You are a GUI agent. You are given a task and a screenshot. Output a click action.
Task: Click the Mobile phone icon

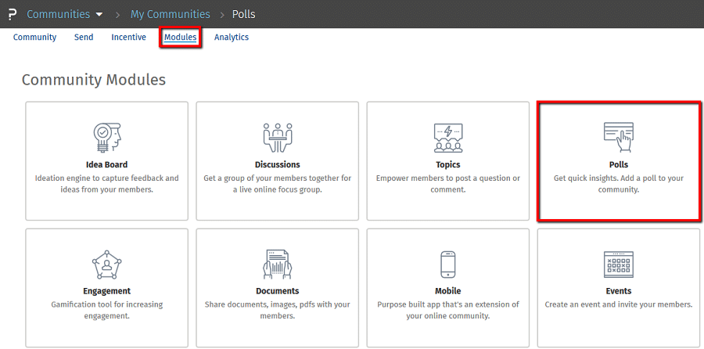[x=448, y=264]
